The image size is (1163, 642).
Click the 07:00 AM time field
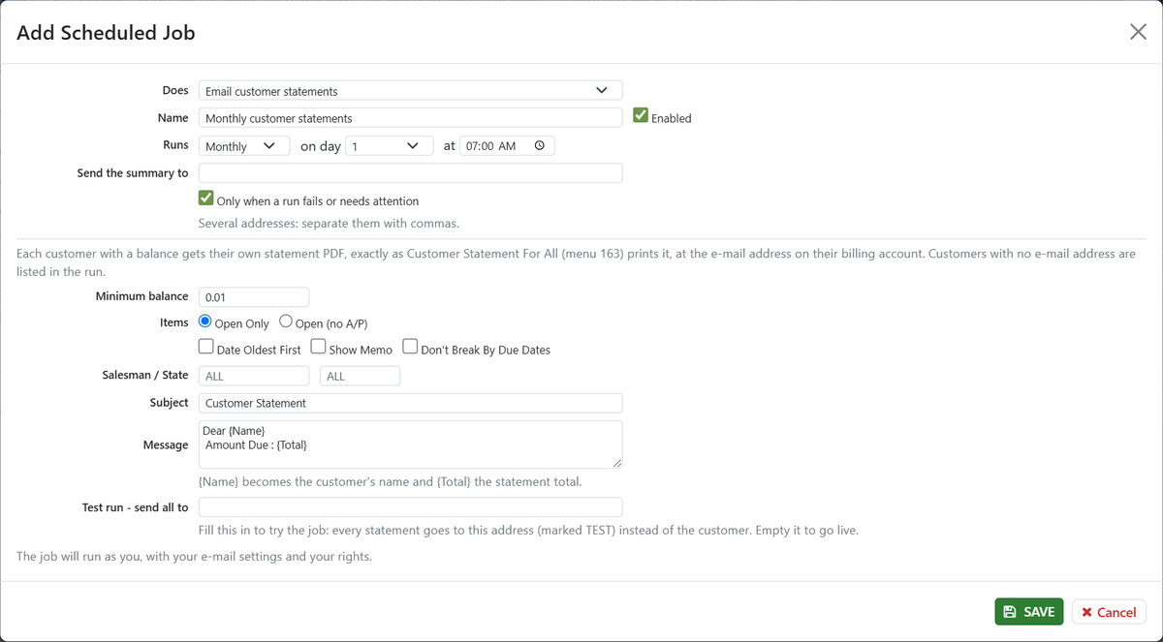pyautogui.click(x=507, y=146)
